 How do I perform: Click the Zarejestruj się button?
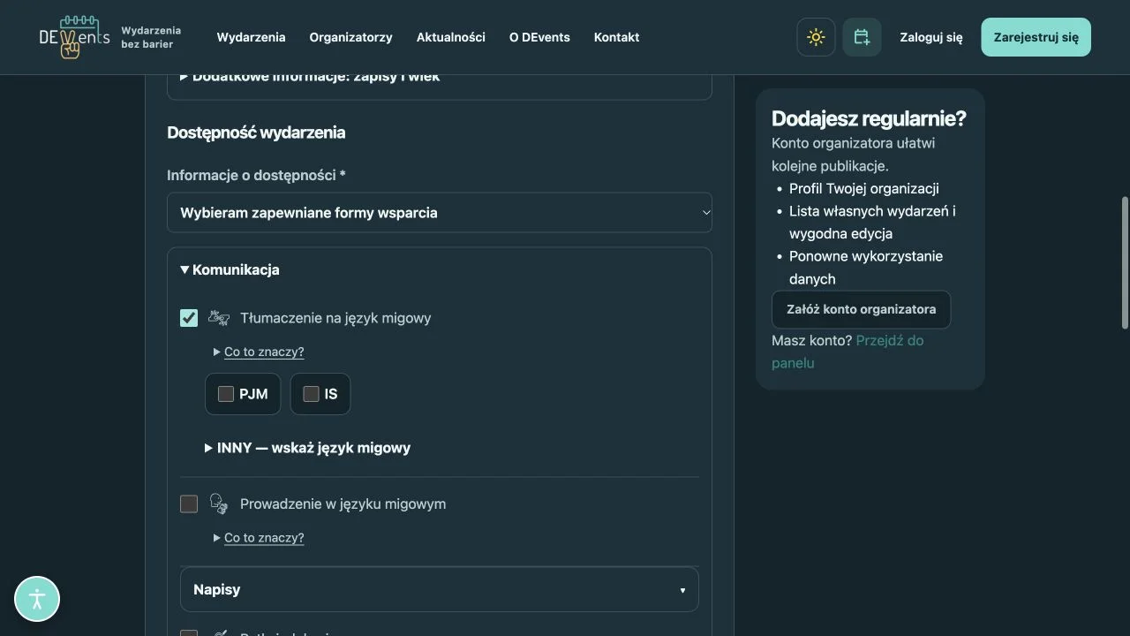[x=1036, y=37]
